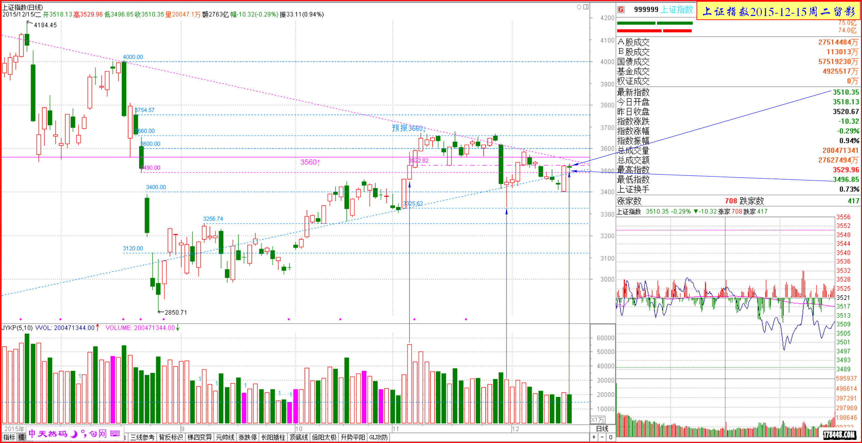The image size is (862, 443).
Task: Click the magenta 3560↑ annotation
Action: (310, 162)
